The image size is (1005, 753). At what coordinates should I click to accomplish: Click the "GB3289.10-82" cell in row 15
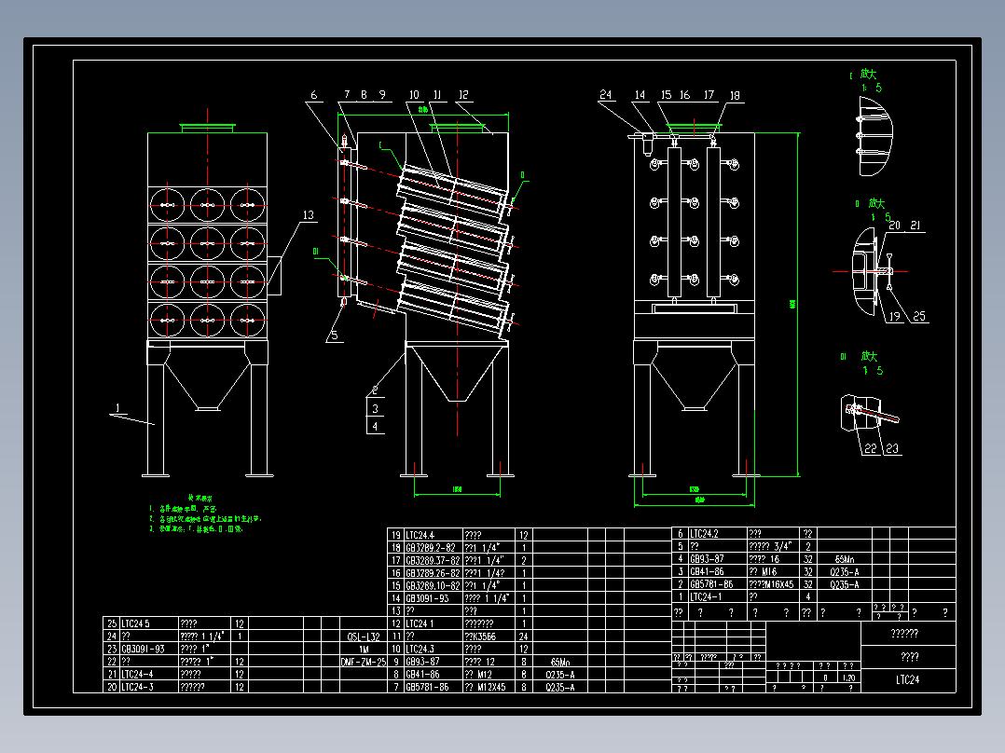point(433,586)
